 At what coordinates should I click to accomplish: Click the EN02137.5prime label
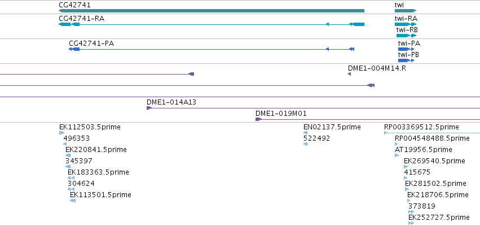(332, 127)
